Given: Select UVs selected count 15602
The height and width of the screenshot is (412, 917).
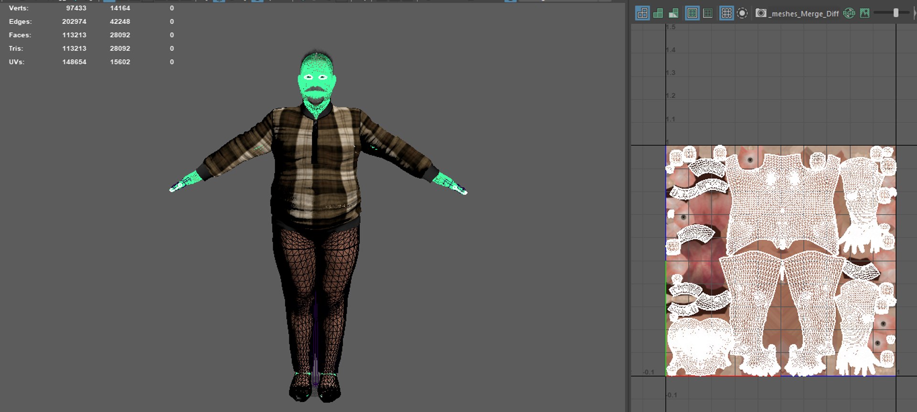Looking at the screenshot, I should (120, 62).
